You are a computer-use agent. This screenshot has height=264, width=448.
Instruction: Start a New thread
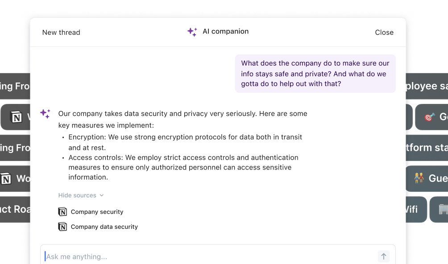click(61, 32)
